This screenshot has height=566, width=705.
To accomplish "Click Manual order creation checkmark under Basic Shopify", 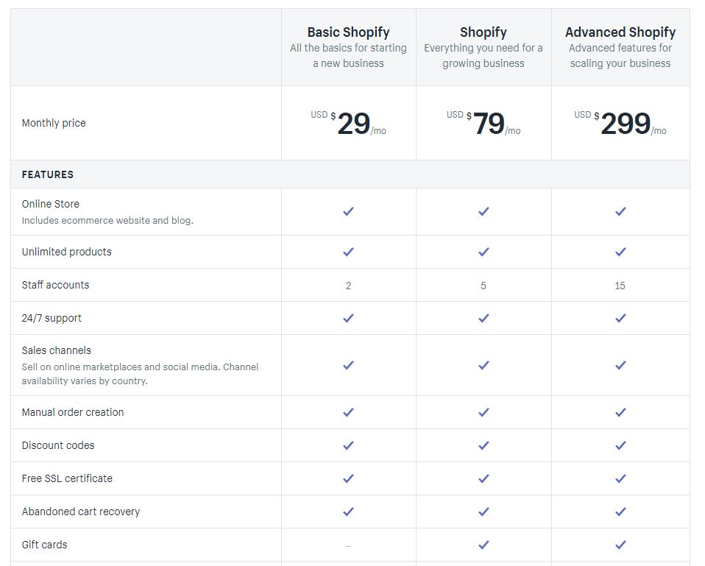I will coord(348,412).
